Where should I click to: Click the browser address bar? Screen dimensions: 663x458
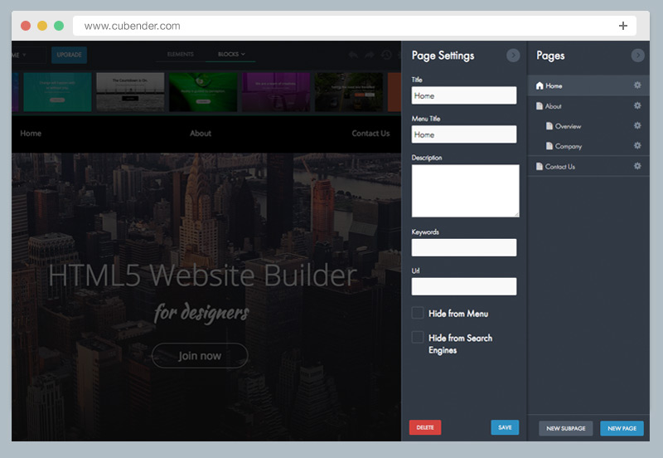click(x=355, y=26)
